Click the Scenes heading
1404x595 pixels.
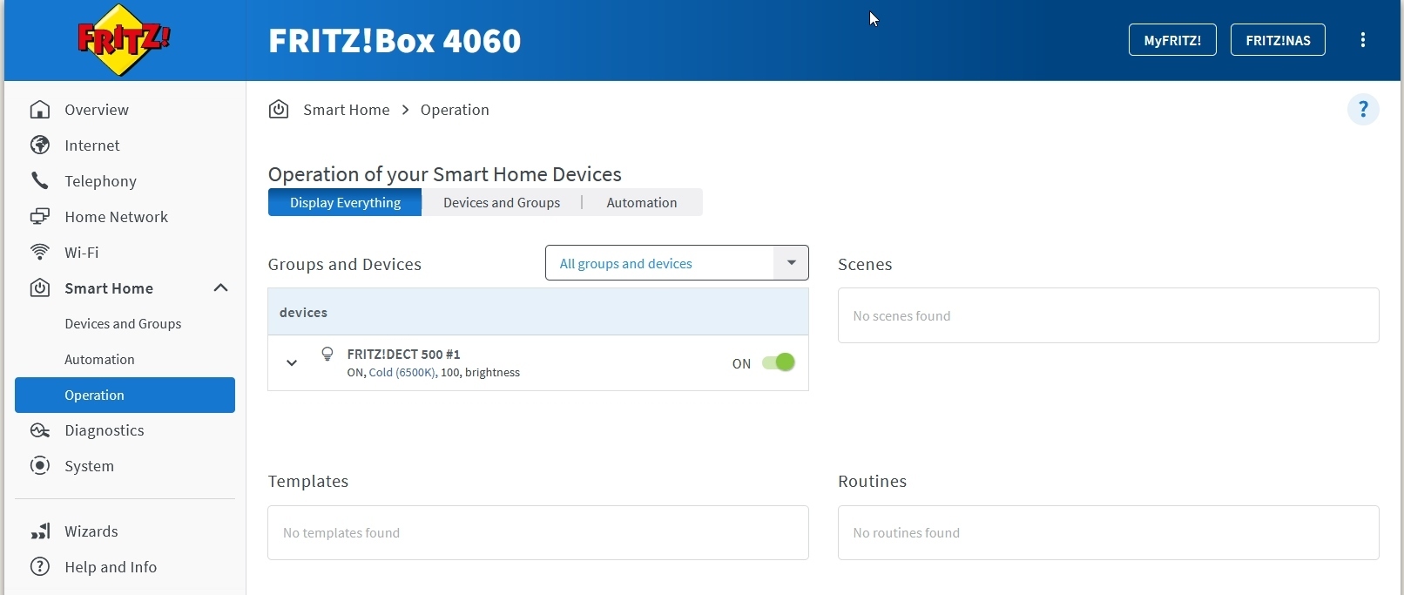865,265
